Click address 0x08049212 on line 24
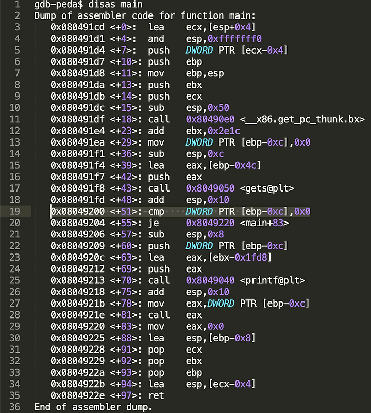The image size is (371, 413). coord(78,269)
